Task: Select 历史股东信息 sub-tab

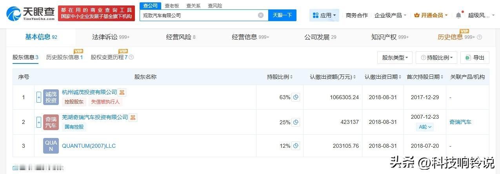Action: click(x=65, y=57)
